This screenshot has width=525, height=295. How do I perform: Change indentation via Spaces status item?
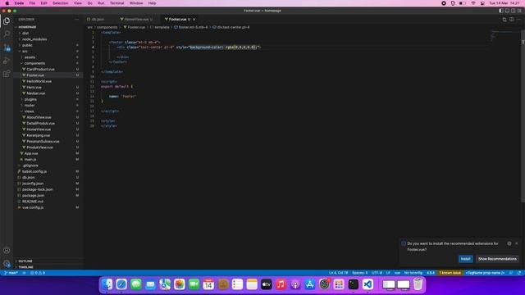pyautogui.click(x=359, y=273)
